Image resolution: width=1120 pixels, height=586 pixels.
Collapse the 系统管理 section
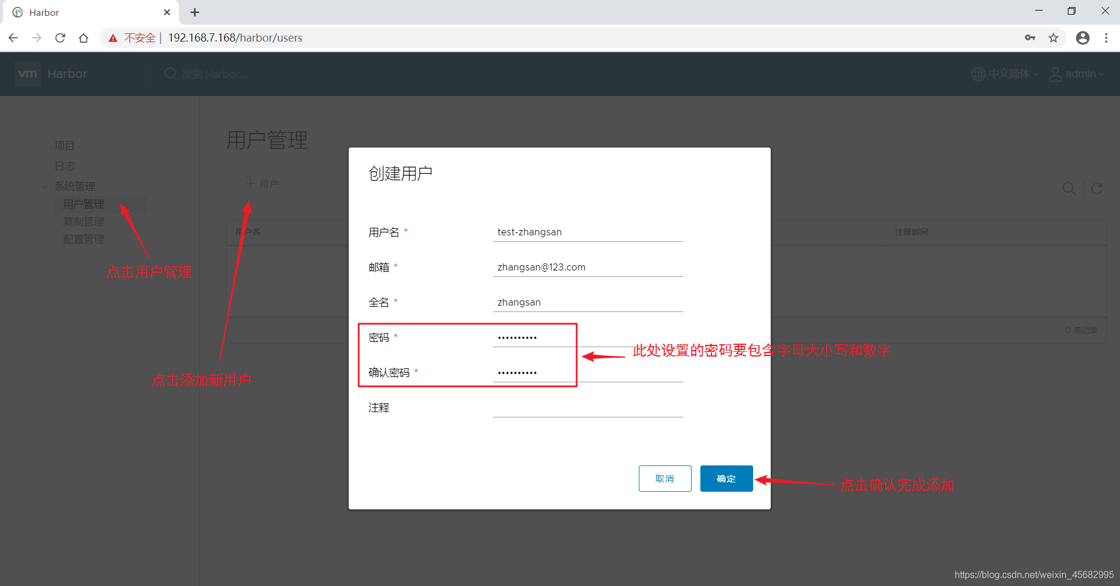(45, 187)
